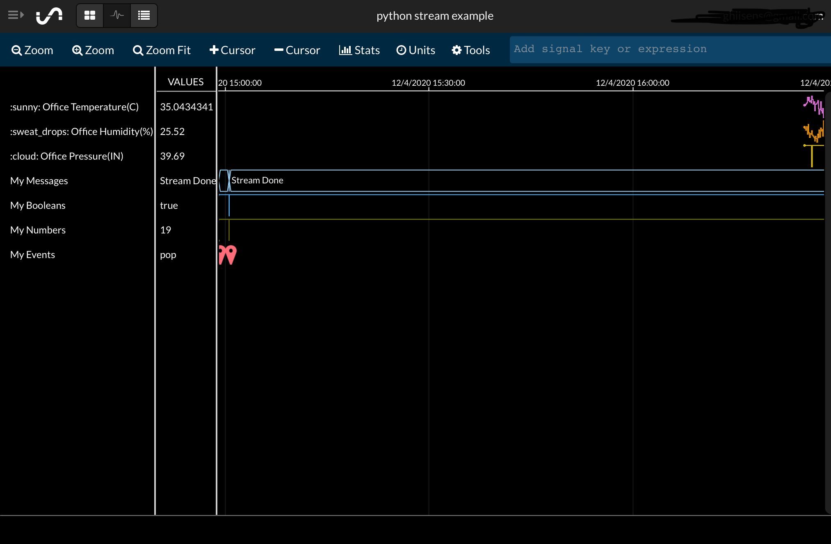Open the Stats panel
The height and width of the screenshot is (544, 831).
(x=359, y=50)
